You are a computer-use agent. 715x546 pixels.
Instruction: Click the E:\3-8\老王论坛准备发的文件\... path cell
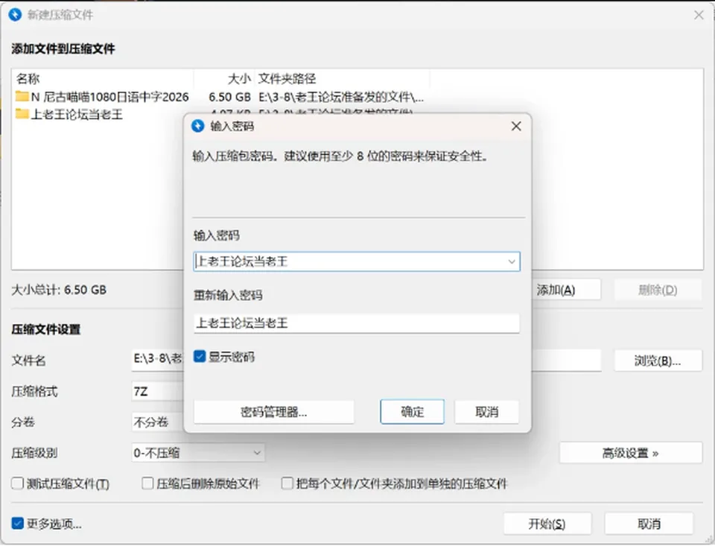coord(341,97)
